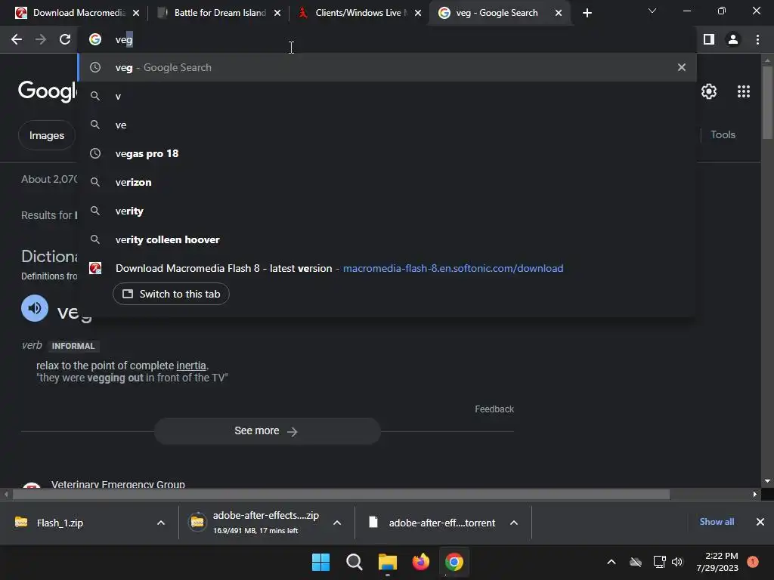
Task: Pick the 'verity colleen hoover' suggestion
Action: pos(387,239)
